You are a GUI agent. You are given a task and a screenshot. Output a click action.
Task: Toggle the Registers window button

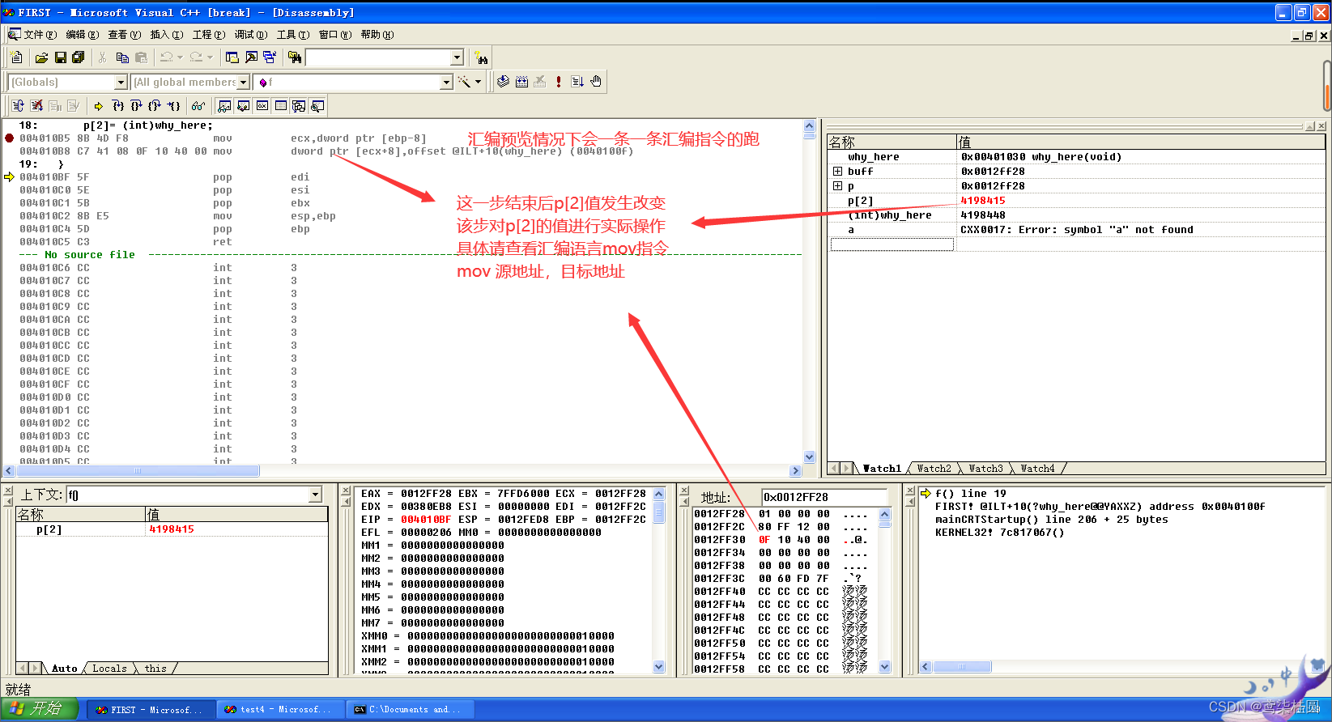(262, 106)
